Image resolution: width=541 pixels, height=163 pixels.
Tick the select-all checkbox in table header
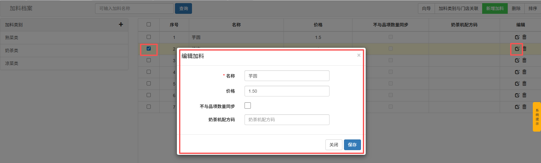149,24
